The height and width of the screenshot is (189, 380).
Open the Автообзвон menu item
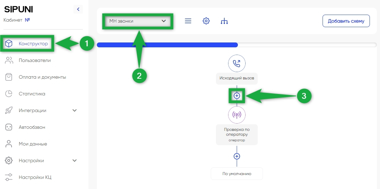[x=32, y=127]
